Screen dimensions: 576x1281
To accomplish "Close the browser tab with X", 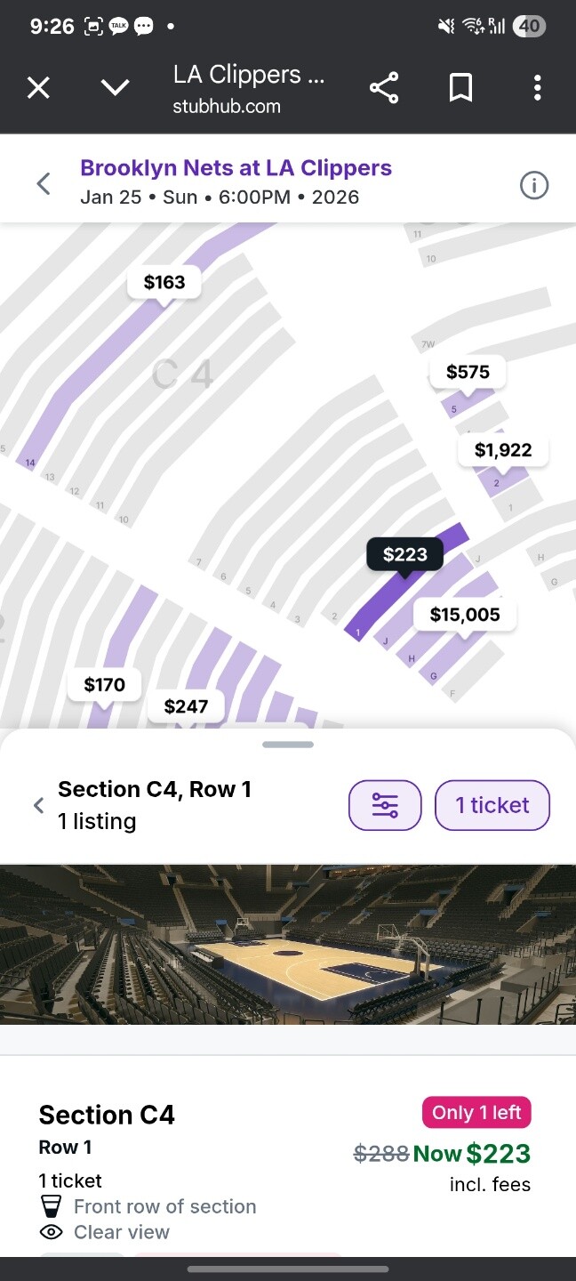I will coord(38,88).
